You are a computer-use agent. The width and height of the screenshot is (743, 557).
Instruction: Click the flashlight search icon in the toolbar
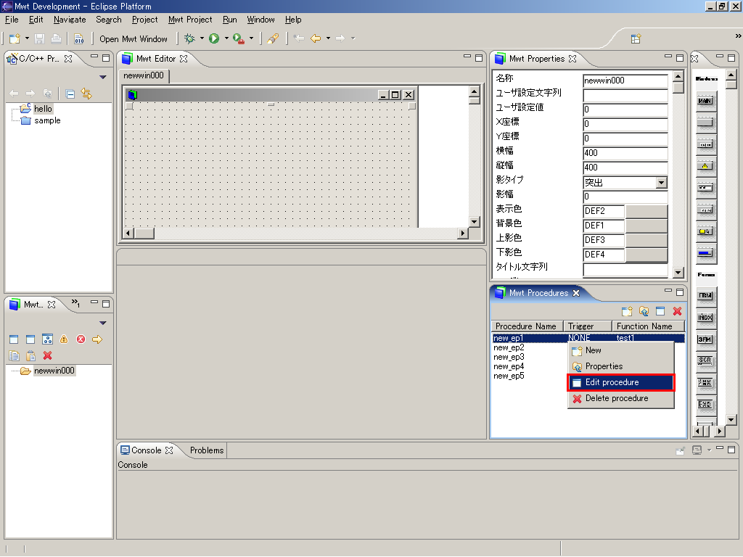pos(273,38)
